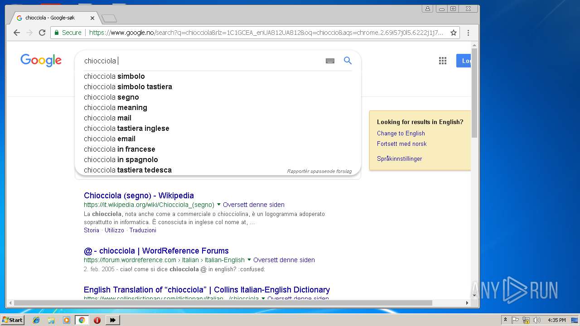Click 'Oversett denne siden' for Wikipedia result
Screen dimensions: 580x326
pos(254,205)
